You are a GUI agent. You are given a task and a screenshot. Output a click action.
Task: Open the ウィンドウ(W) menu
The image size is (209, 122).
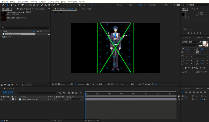(72, 2)
